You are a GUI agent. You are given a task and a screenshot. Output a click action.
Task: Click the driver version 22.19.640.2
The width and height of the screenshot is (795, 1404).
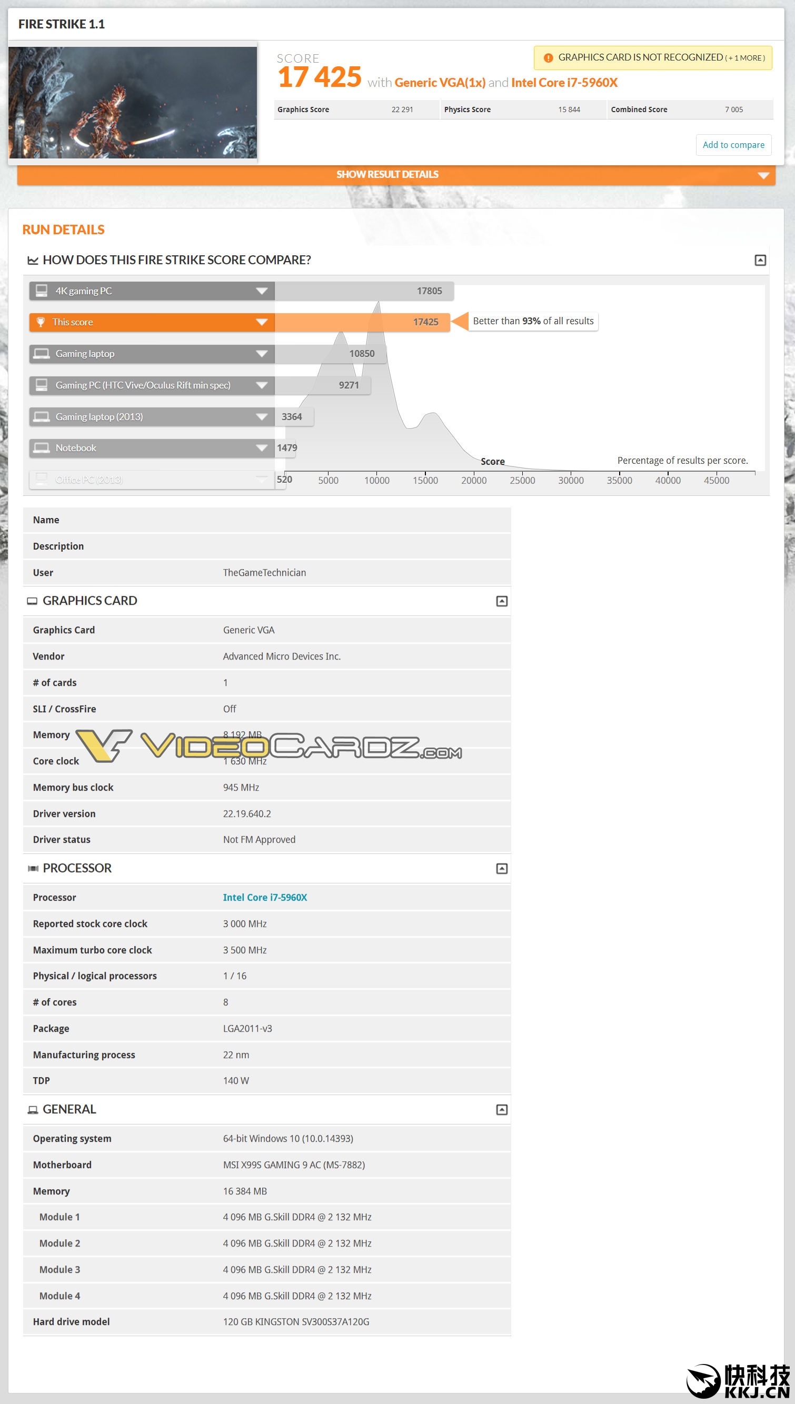pyautogui.click(x=247, y=814)
